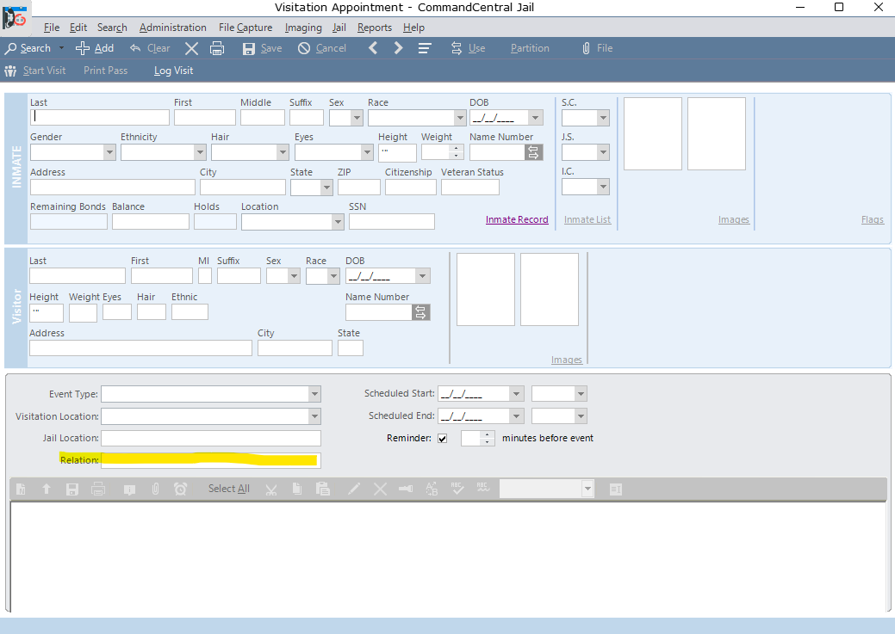Open the inmate Race dropdown
Image resolution: width=895 pixels, height=634 pixels.
(459, 118)
